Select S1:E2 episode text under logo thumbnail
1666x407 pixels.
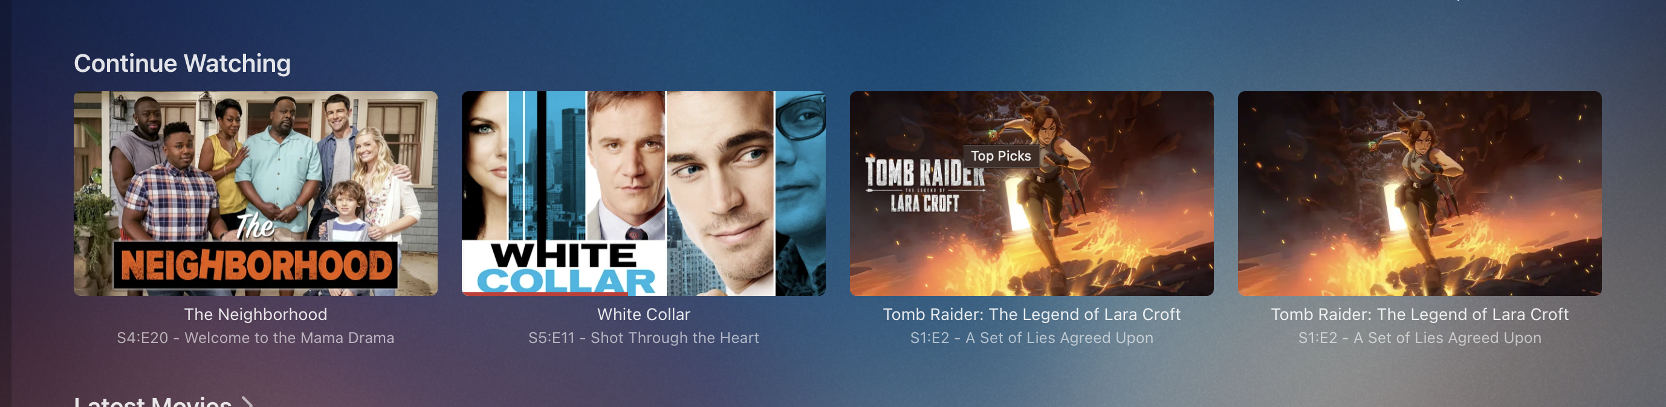coord(1031,338)
